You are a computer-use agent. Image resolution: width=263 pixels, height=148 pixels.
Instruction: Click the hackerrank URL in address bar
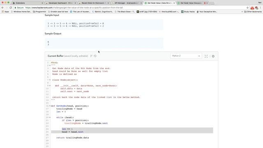(74, 8)
